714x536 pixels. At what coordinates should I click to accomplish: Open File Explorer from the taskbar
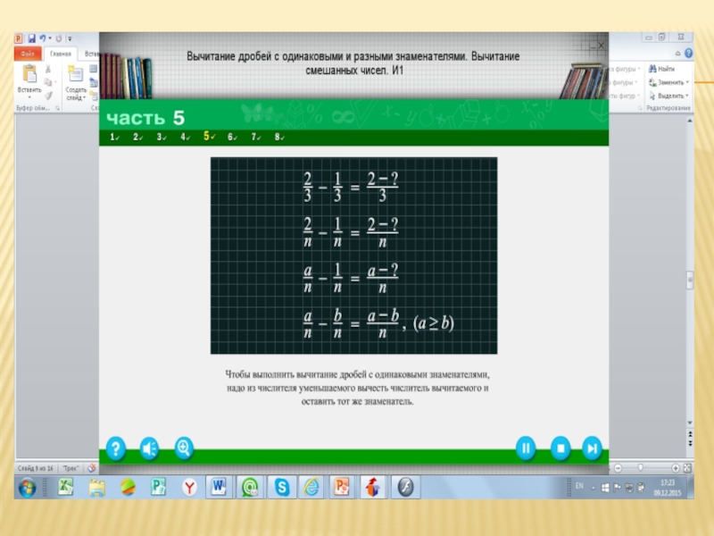tap(97, 488)
